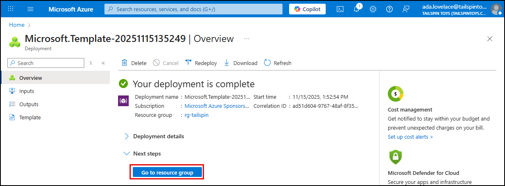Open the help question mark menu
505x186 pixels.
click(389, 9)
